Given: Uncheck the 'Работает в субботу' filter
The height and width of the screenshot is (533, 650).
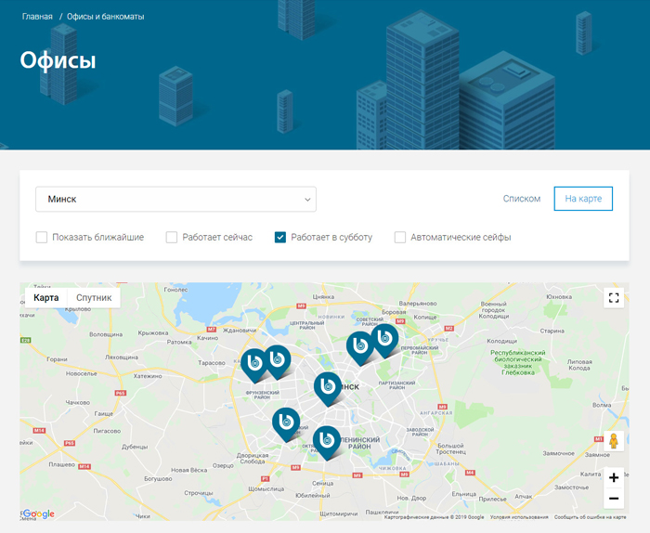Looking at the screenshot, I should 280,238.
